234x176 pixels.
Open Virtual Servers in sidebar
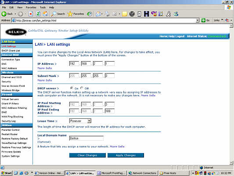click(x=10, y=99)
